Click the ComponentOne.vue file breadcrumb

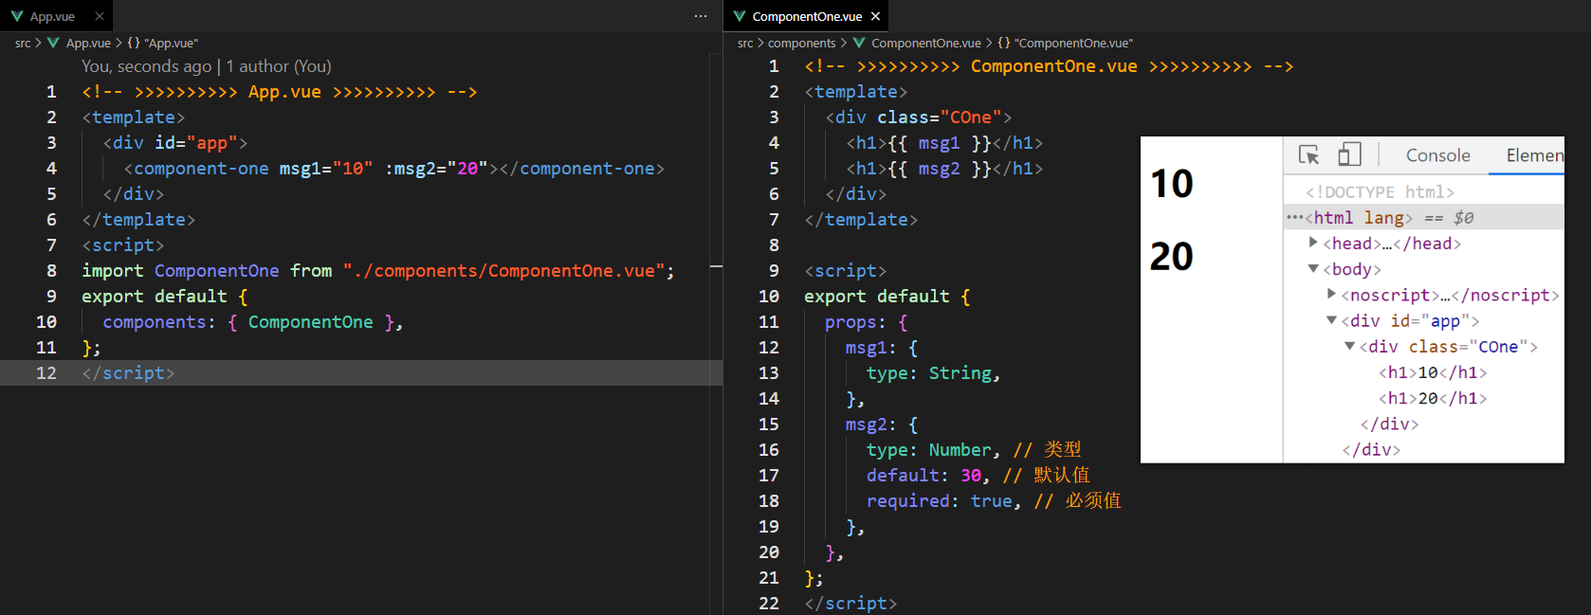coord(926,43)
